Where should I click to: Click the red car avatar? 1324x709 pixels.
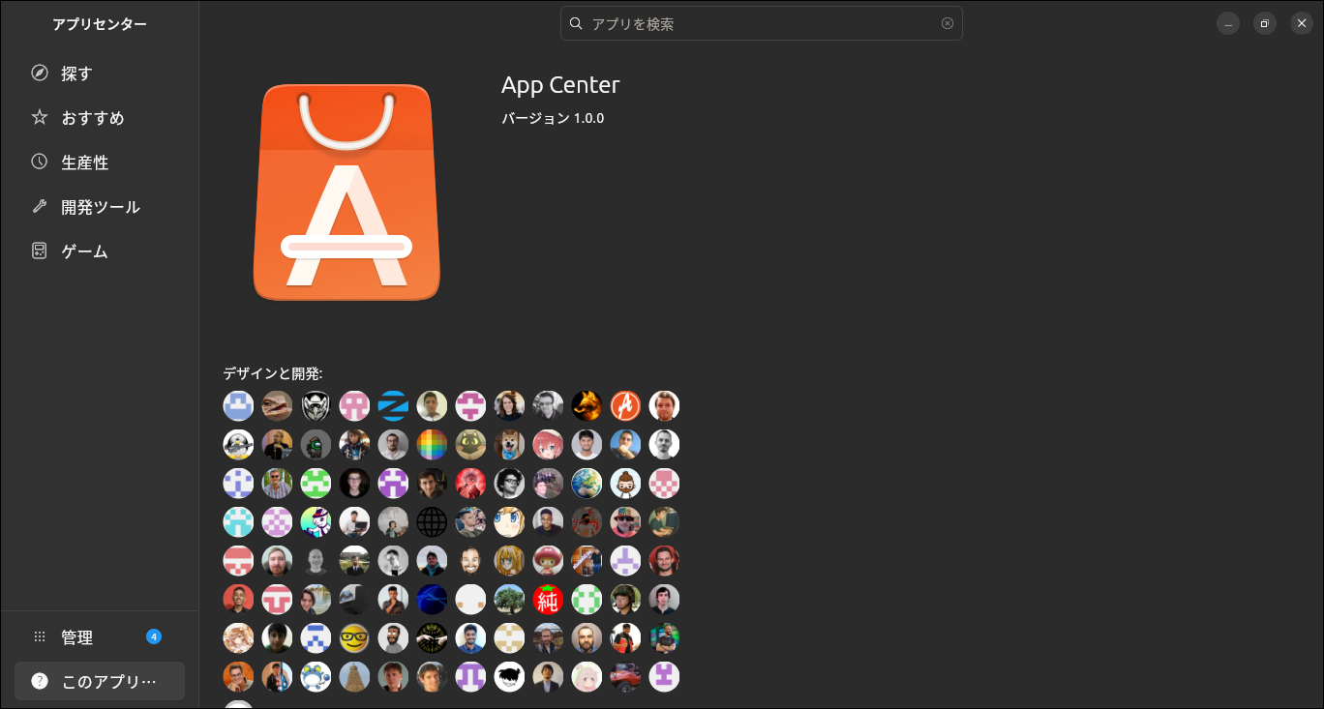(625, 677)
